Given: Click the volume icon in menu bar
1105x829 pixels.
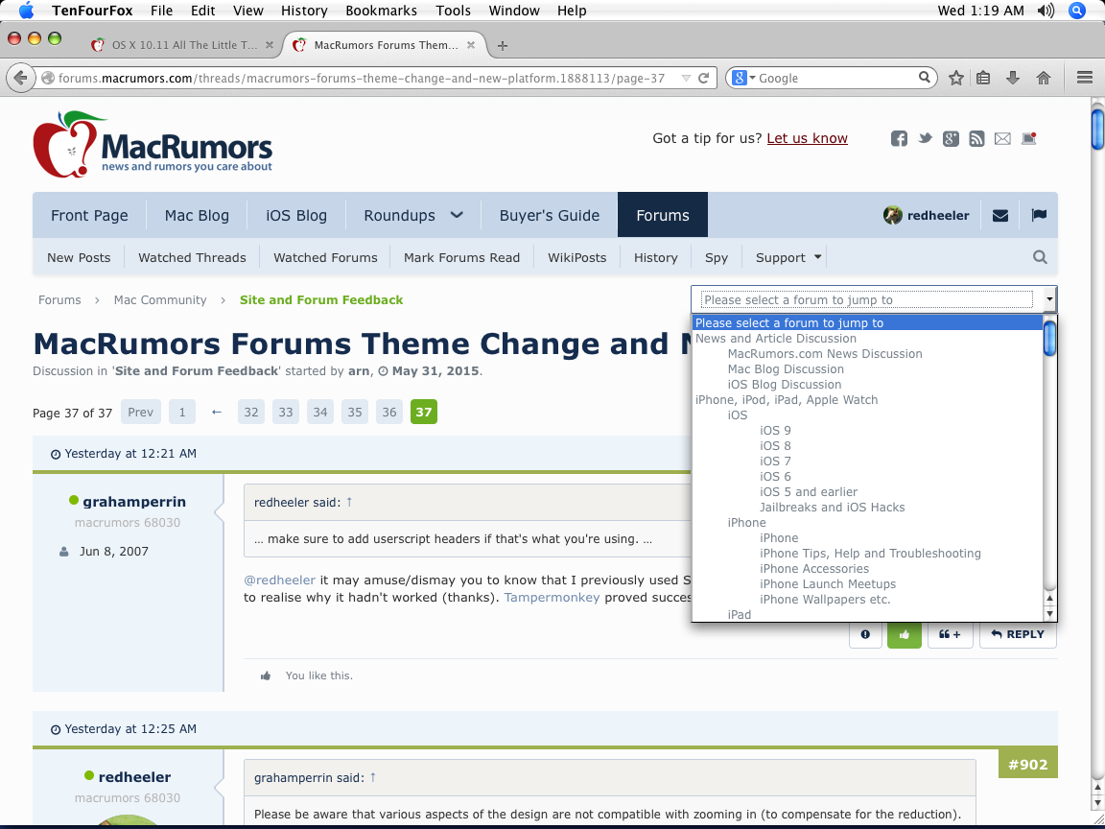Looking at the screenshot, I should coord(1046,11).
